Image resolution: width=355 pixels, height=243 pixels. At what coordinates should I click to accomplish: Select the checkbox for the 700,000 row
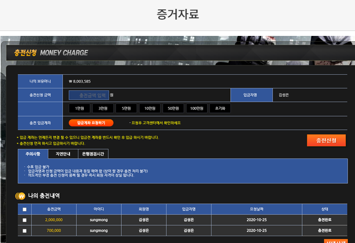pos(25,230)
